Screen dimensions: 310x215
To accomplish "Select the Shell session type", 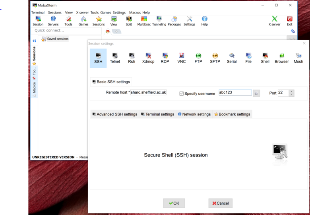I will pyautogui.click(x=265, y=58).
